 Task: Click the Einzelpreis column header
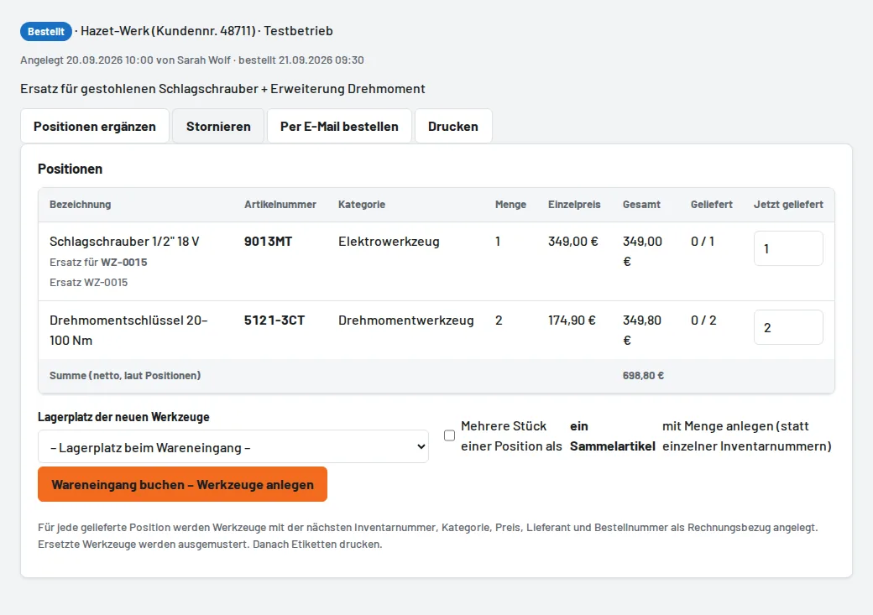point(574,204)
